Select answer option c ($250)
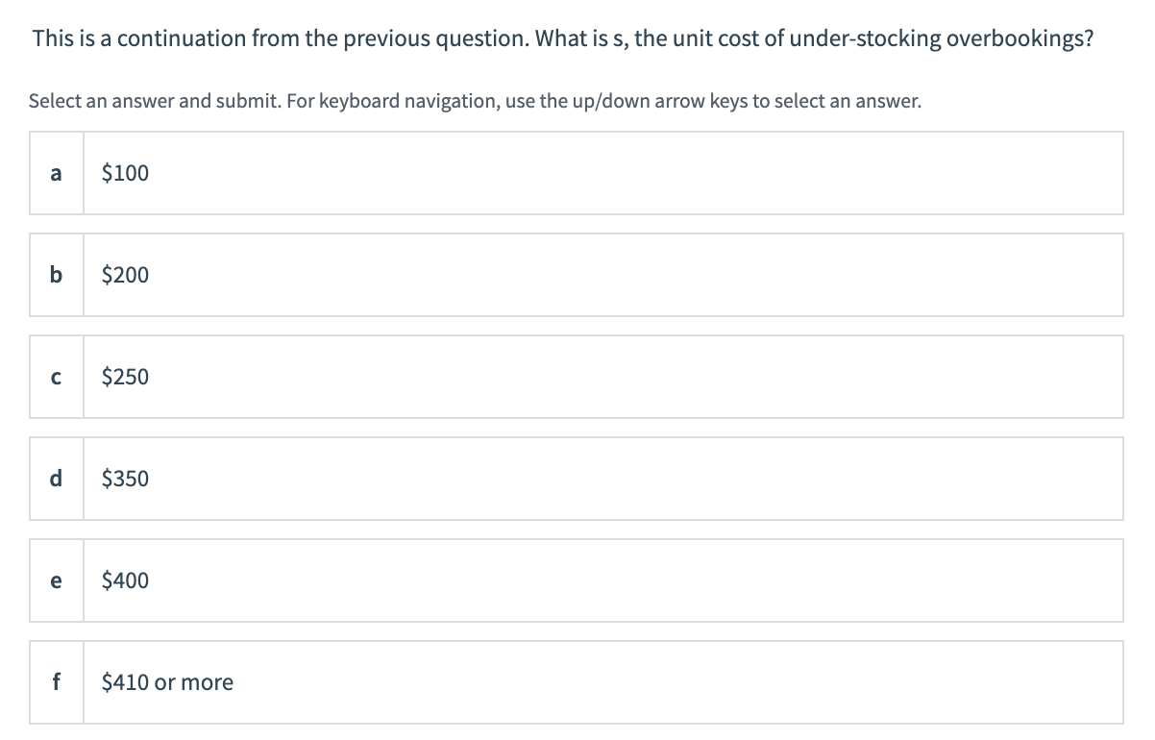 point(577,377)
